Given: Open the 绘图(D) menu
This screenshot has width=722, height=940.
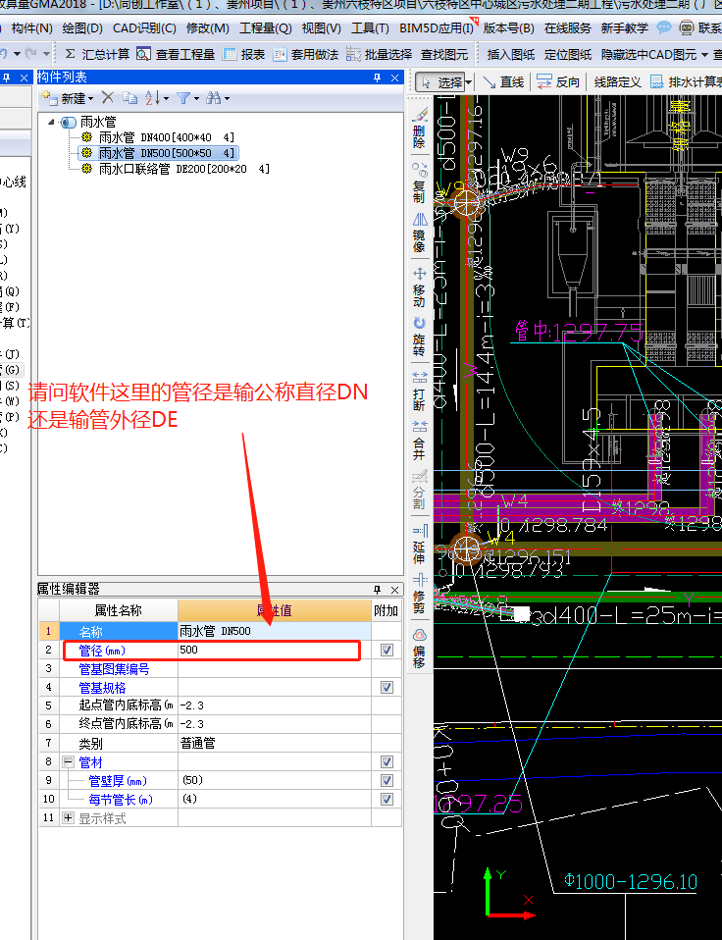Looking at the screenshot, I should coord(82,28).
